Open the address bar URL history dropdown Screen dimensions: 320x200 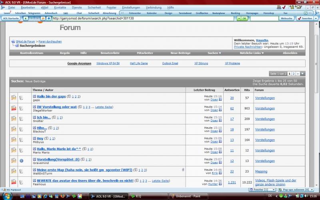[239, 18]
